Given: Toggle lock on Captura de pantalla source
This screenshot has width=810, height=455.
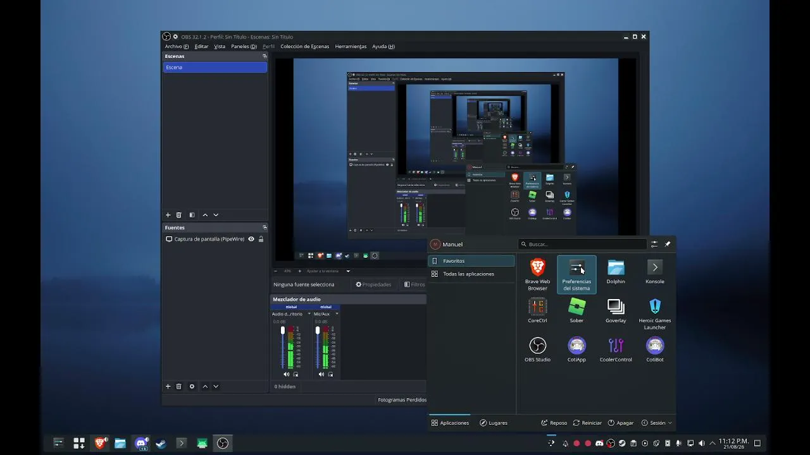Looking at the screenshot, I should [261, 239].
